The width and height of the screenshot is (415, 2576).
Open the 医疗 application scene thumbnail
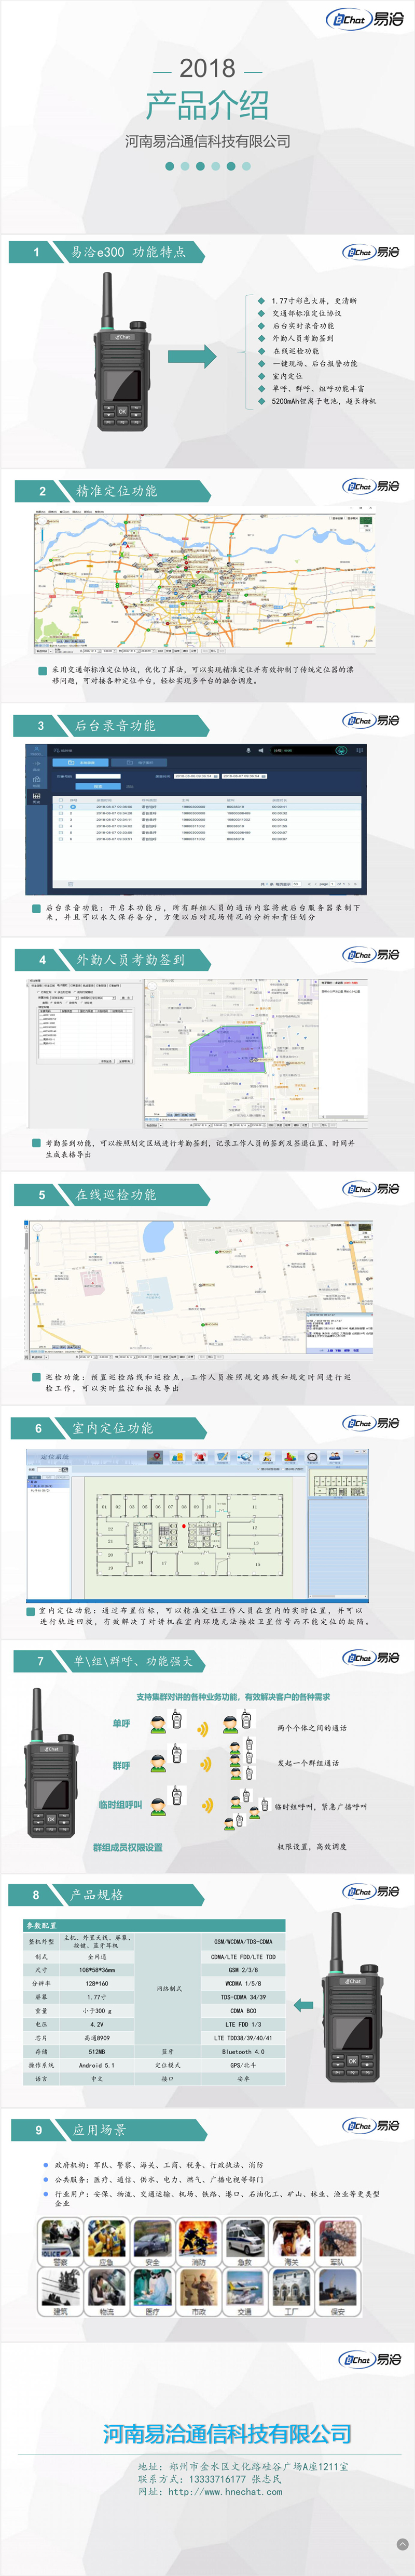(153, 2294)
